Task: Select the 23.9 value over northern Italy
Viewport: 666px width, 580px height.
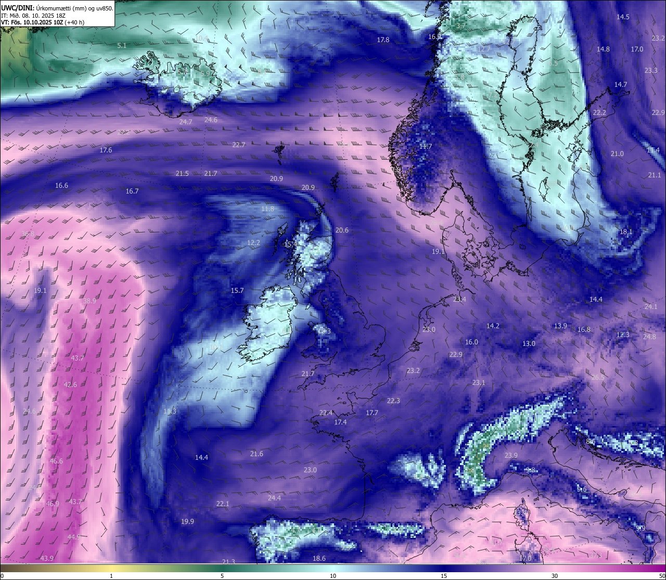Action: coord(511,456)
